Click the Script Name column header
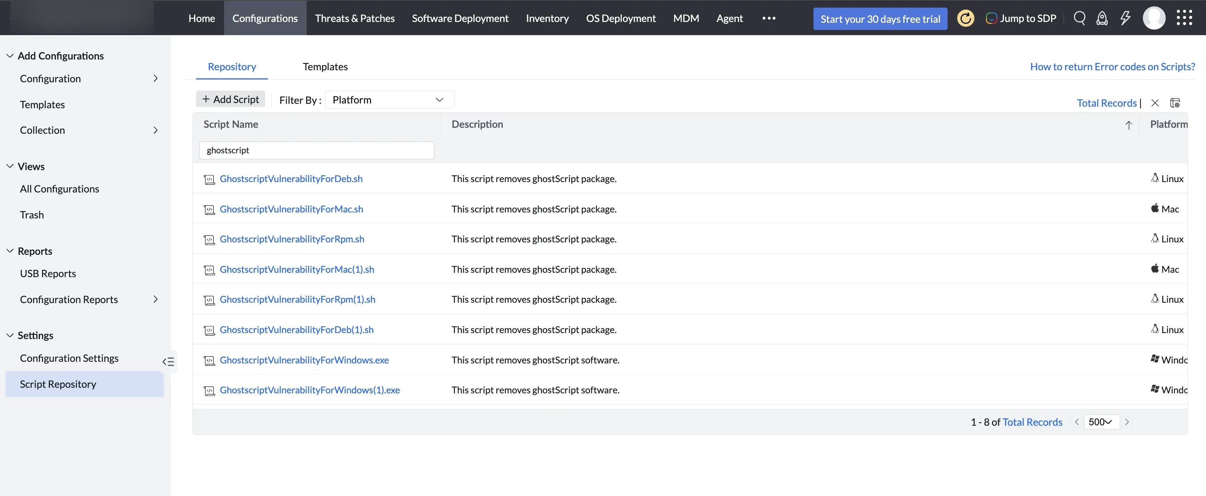This screenshot has width=1206, height=496. 231,124
